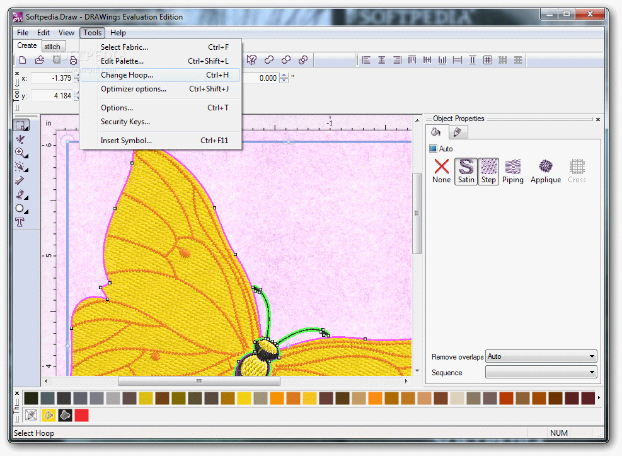
Task: Choose Edit Palette... menu entry
Action: pyautogui.click(x=160, y=61)
